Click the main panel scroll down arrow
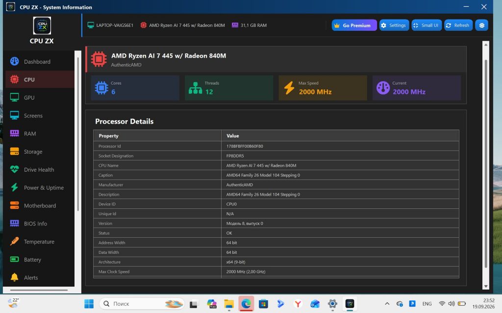The width and height of the screenshot is (502, 313). click(486, 287)
